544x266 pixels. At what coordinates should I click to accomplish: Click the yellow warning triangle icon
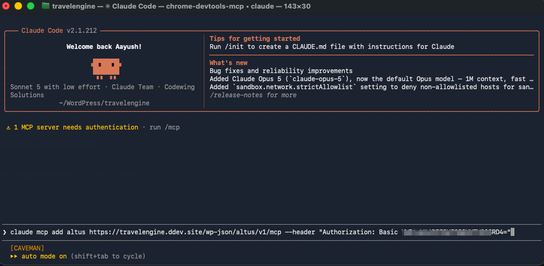[x=8, y=127]
